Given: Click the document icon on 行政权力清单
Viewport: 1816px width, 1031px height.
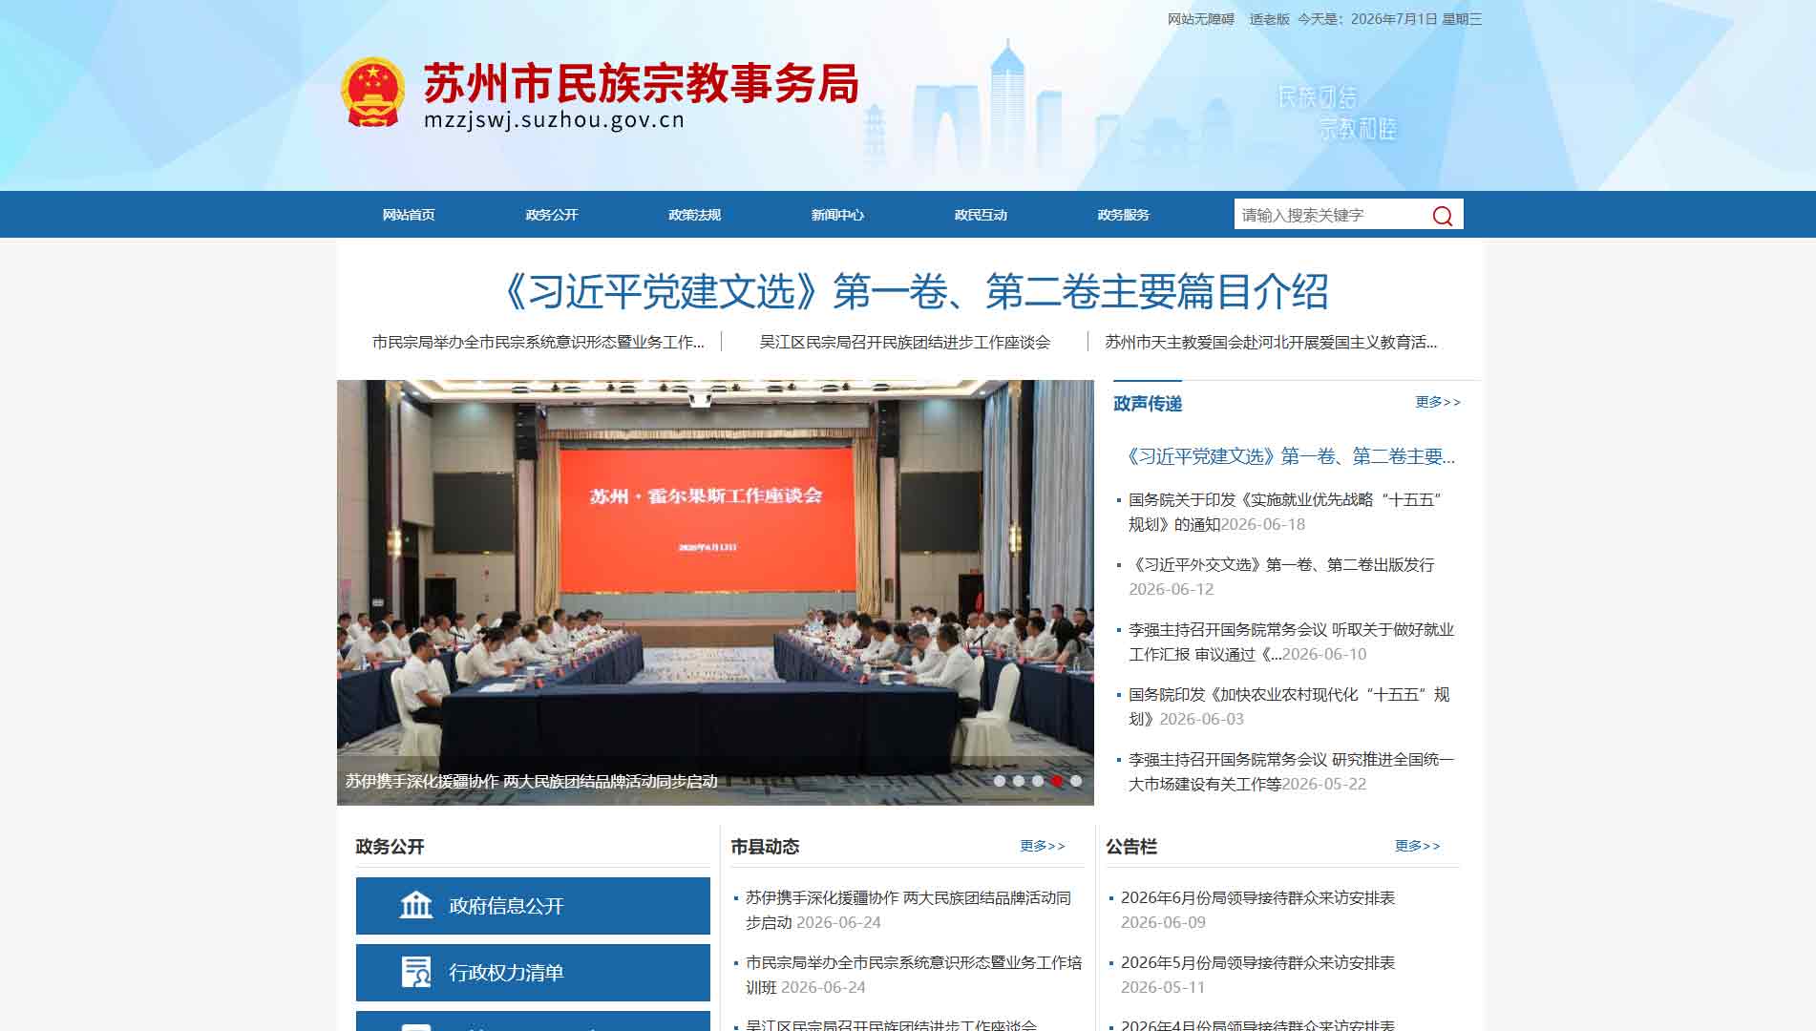Looking at the screenshot, I should pos(415,972).
